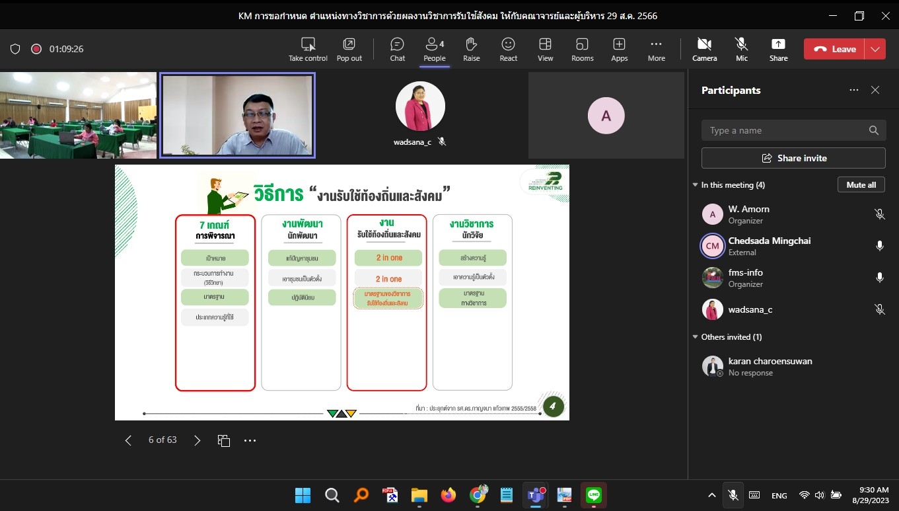Close the People panel tab
Screen dimensions: 899x511
pyautogui.click(x=875, y=91)
